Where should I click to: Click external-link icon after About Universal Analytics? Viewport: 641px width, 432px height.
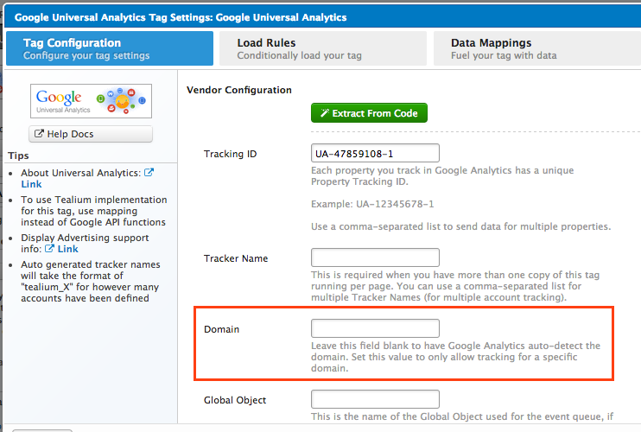pos(149,173)
